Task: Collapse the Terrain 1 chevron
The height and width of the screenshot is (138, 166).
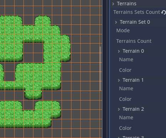Action: click(x=119, y=80)
